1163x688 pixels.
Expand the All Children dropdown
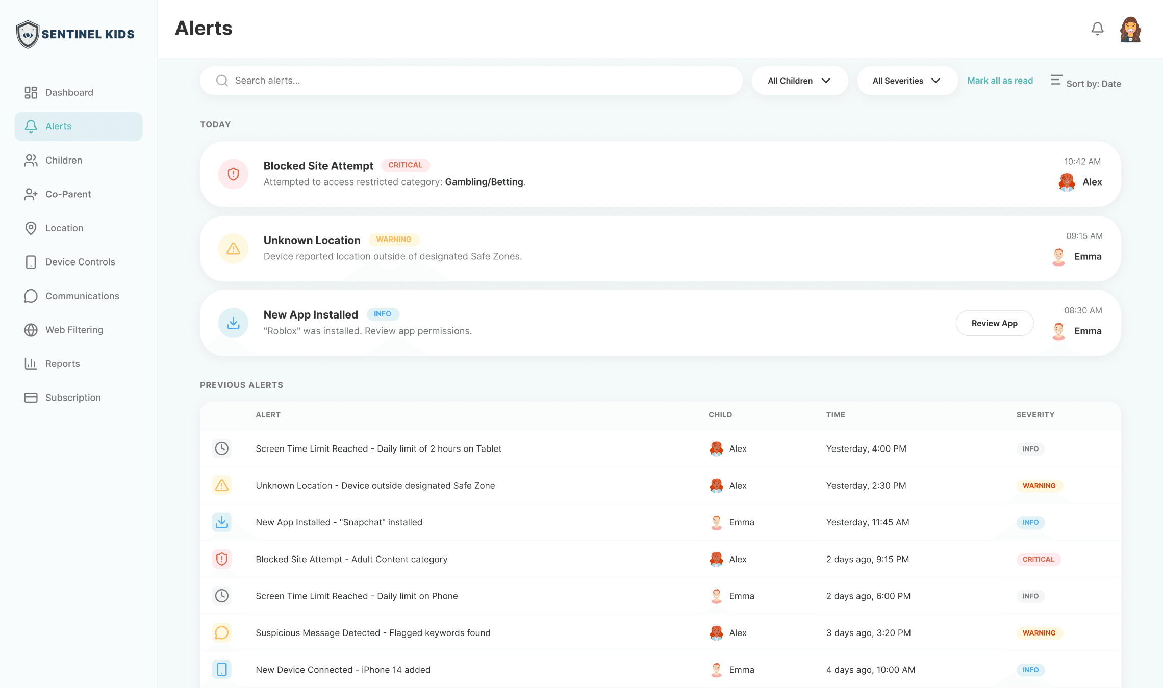point(799,81)
